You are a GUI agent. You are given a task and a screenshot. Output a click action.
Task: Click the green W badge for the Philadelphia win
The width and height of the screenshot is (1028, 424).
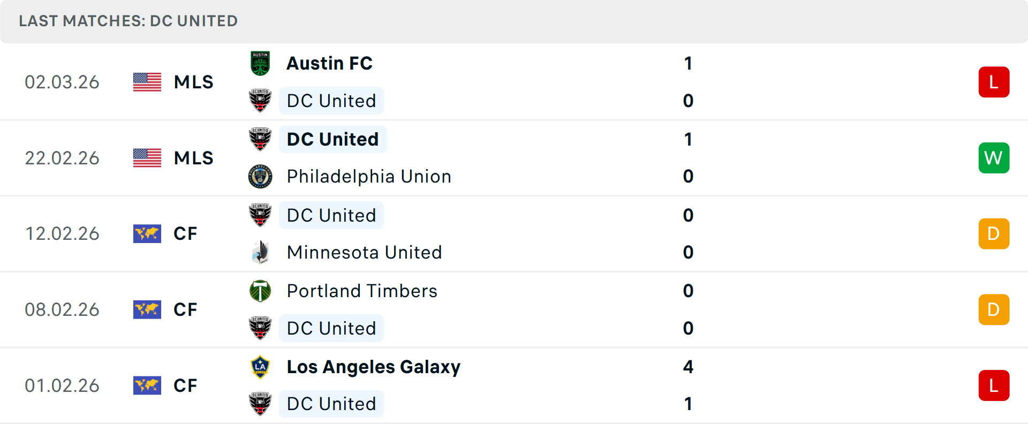click(x=994, y=157)
